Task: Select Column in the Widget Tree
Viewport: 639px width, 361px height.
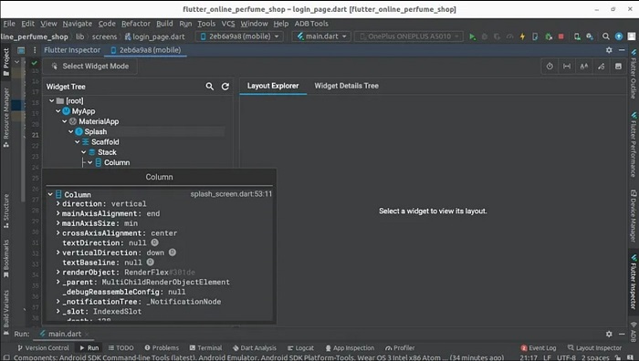Action: click(x=117, y=162)
